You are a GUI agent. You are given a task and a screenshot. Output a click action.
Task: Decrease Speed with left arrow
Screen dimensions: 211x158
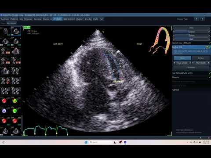[174, 32]
